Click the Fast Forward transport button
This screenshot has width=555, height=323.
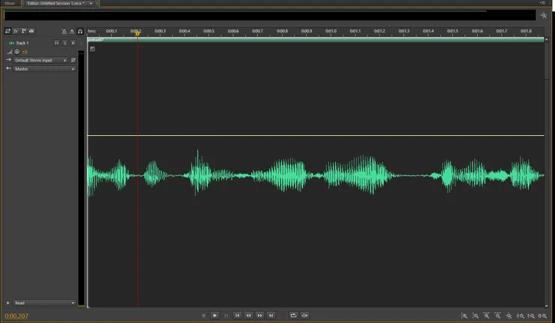click(259, 315)
